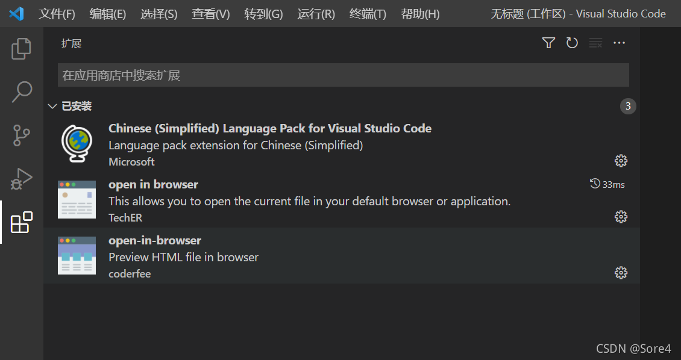The height and width of the screenshot is (360, 681).
Task: Focus the 在应用商店中搜索扩展 search box
Action: pyautogui.click(x=343, y=75)
